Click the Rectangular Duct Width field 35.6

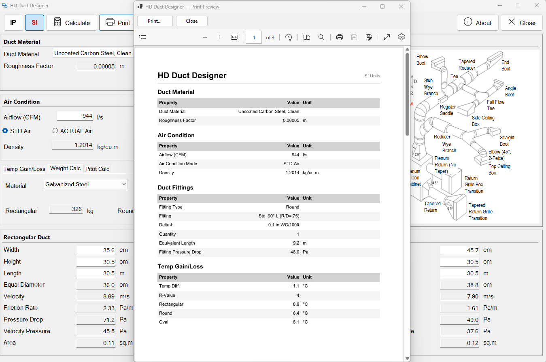[96, 250]
